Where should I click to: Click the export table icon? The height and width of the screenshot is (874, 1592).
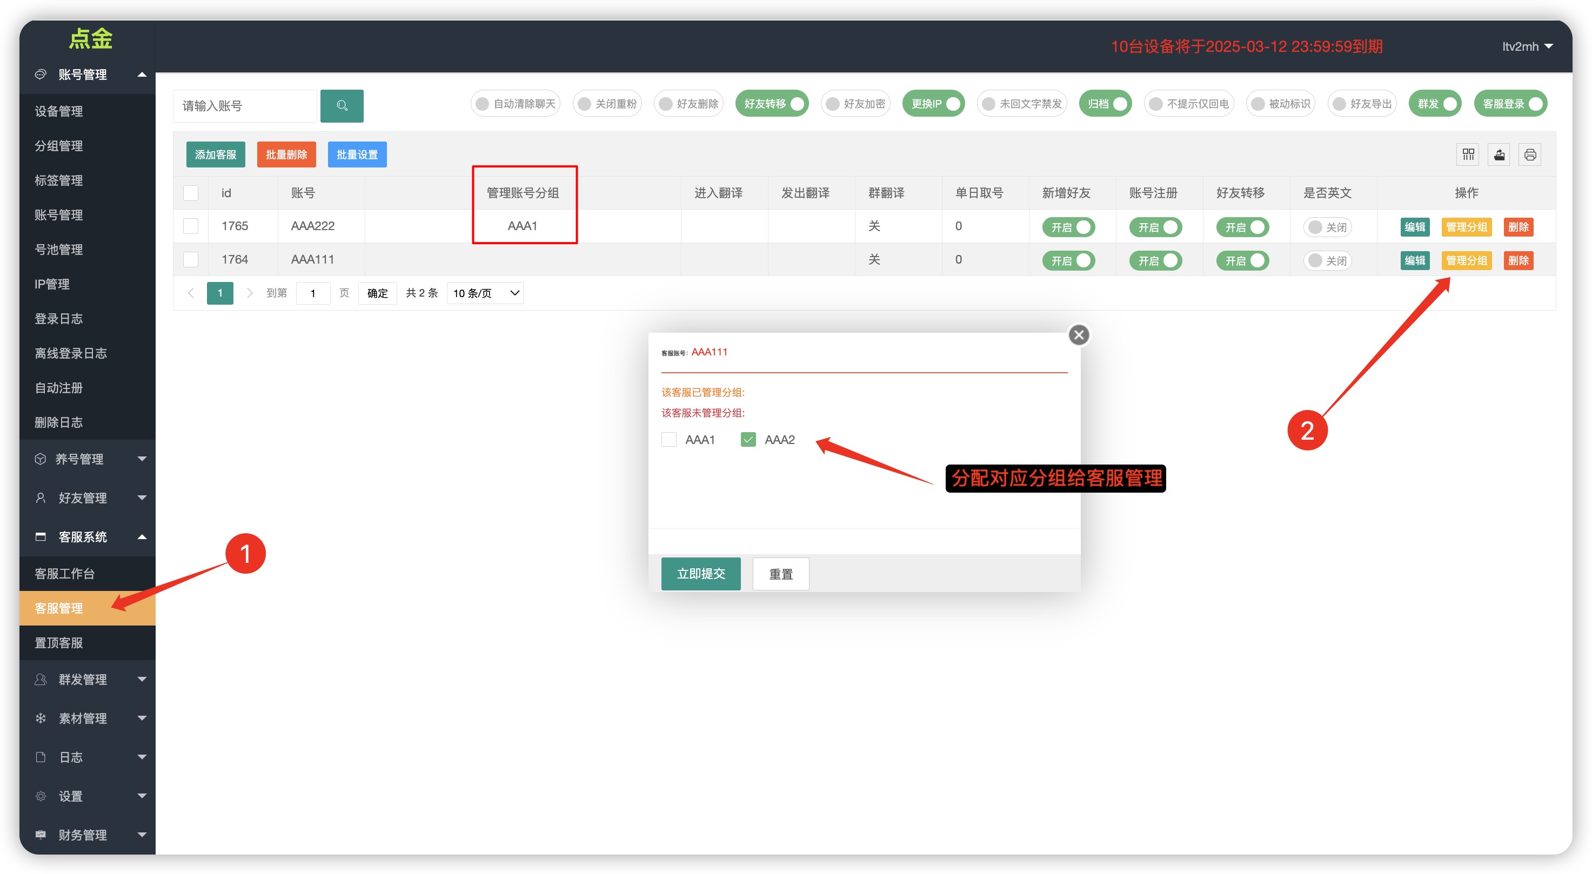[1499, 154]
